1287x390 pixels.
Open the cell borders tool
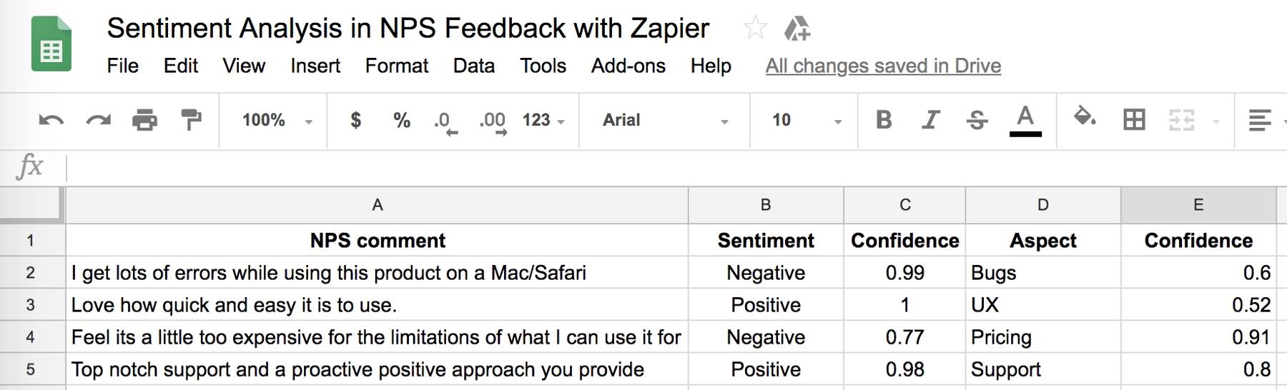click(1134, 120)
